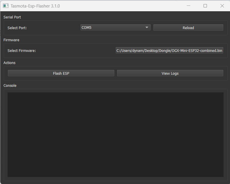
Task: Start flashing with Flash ESP button
Action: 61,73
